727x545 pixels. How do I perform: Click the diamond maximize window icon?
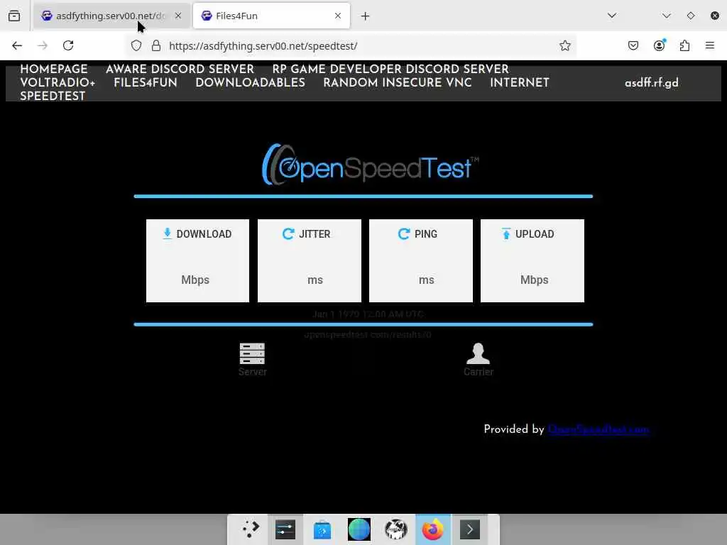(x=691, y=16)
